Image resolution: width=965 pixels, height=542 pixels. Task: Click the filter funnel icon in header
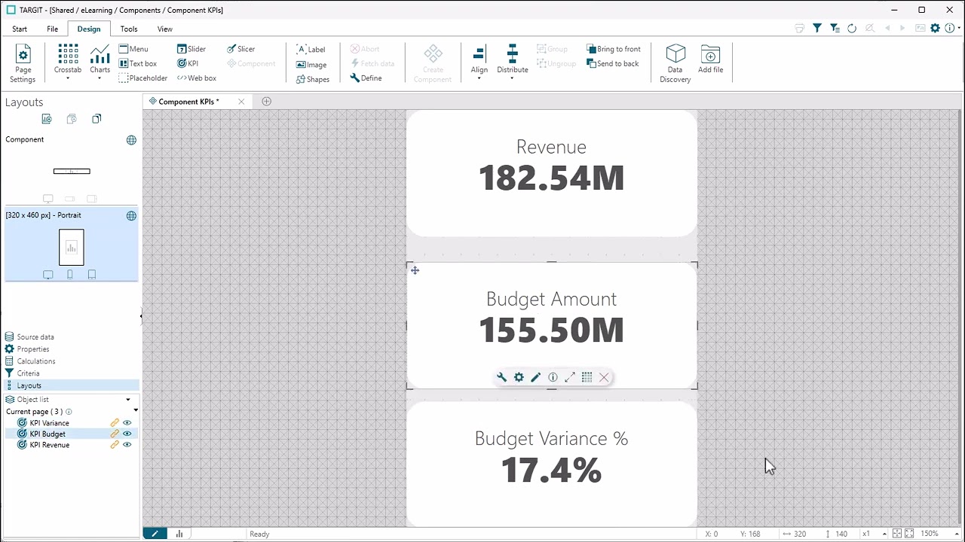pos(817,29)
